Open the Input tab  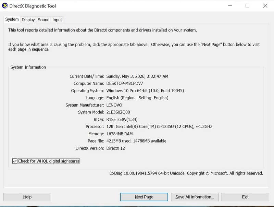click(x=57, y=20)
